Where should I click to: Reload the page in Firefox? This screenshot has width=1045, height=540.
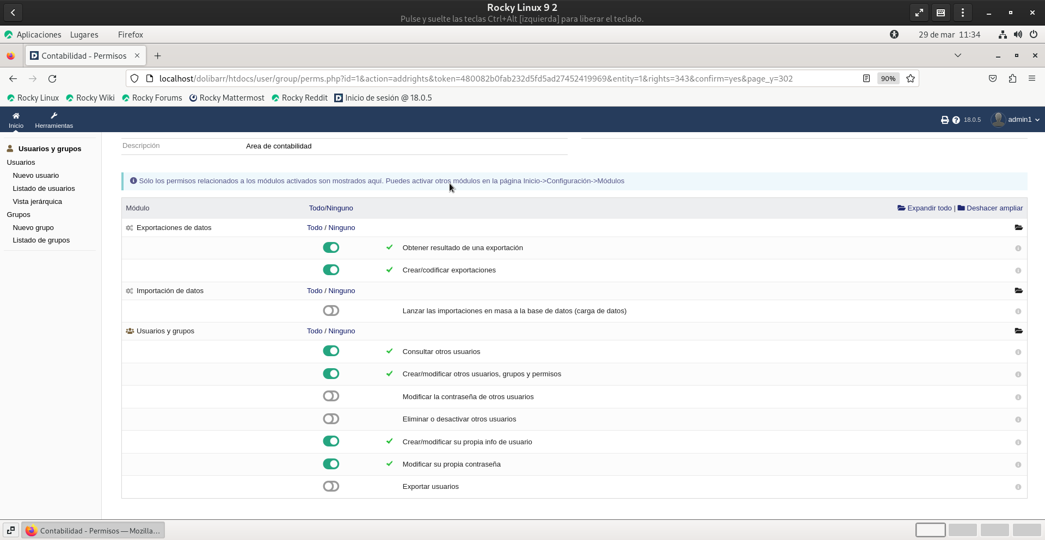[x=52, y=79]
